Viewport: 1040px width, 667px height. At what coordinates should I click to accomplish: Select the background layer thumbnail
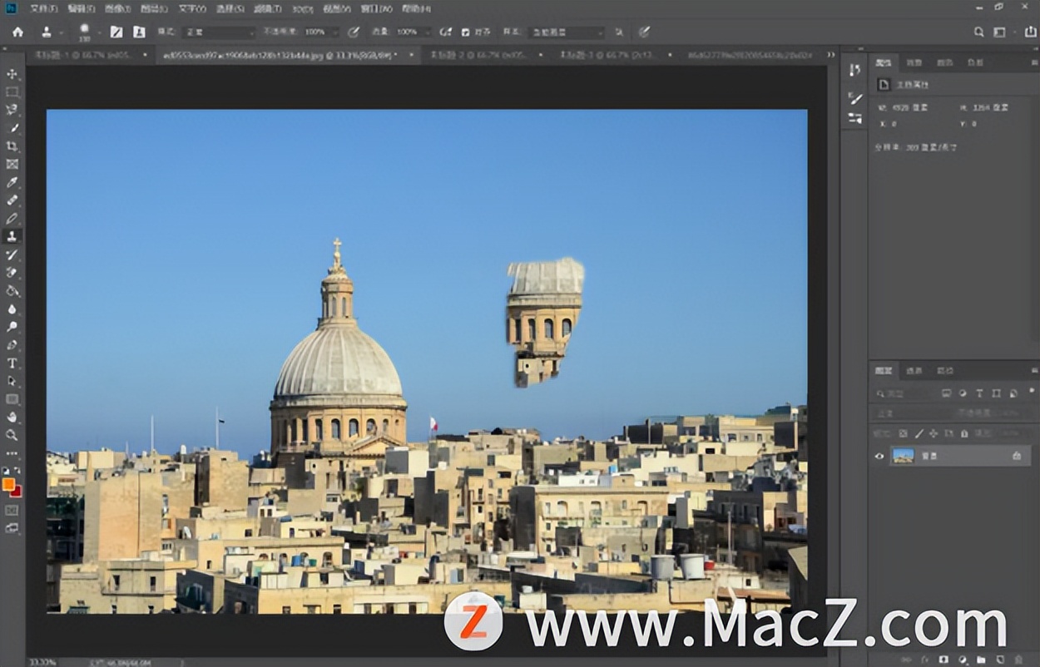903,456
